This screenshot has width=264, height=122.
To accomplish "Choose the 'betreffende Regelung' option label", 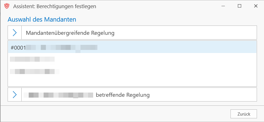I will [x=123, y=95].
